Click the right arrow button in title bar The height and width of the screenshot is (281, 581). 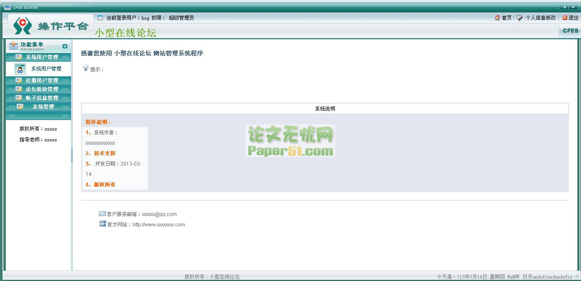pos(573,7)
